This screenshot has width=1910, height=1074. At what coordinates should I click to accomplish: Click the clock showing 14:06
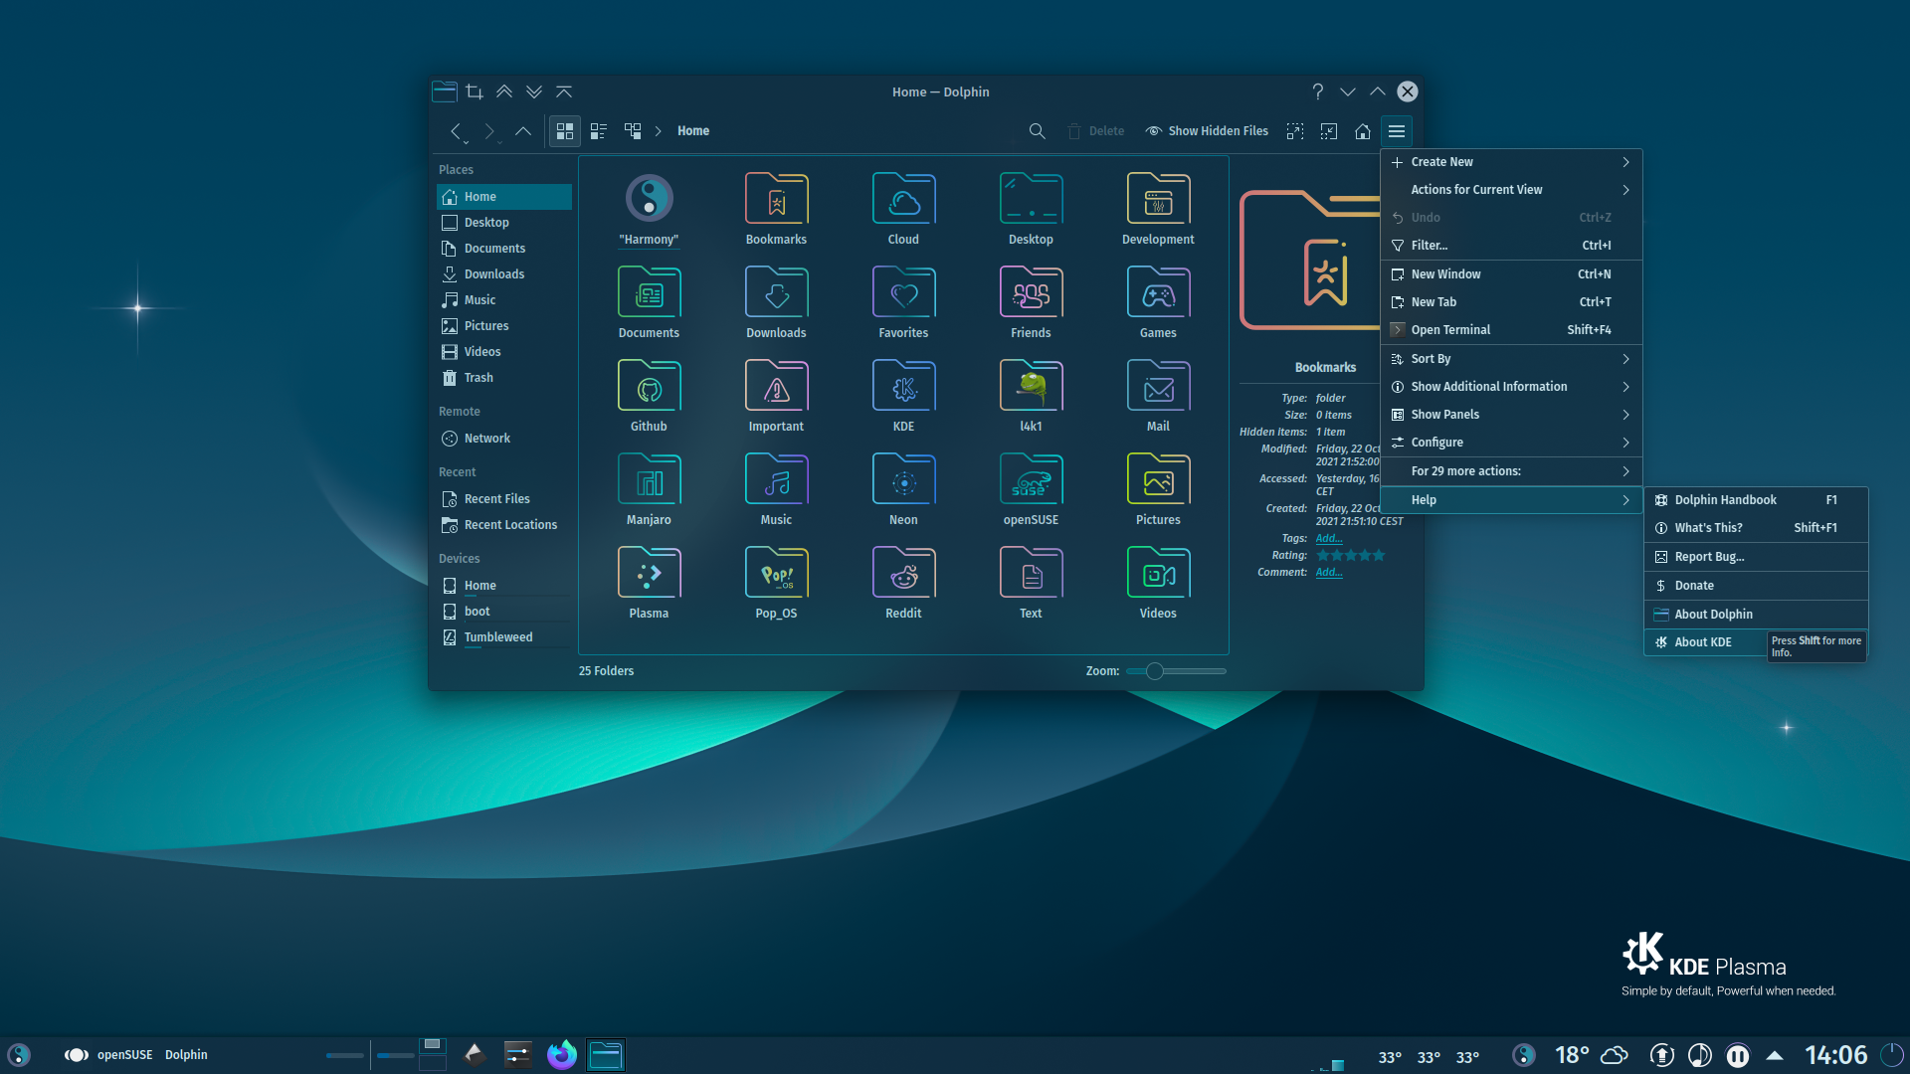coord(1835,1055)
